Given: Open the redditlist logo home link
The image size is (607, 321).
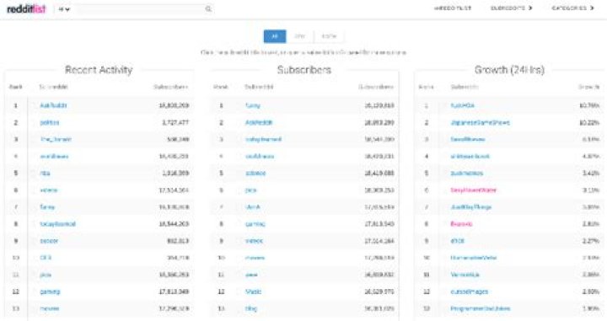Looking at the screenshot, I should tap(26, 9).
